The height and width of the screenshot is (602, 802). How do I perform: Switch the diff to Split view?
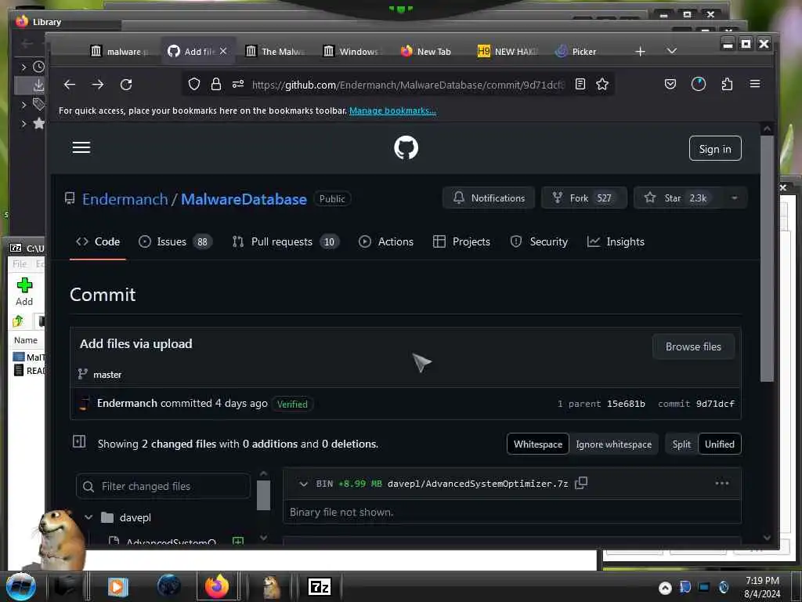[681, 444]
